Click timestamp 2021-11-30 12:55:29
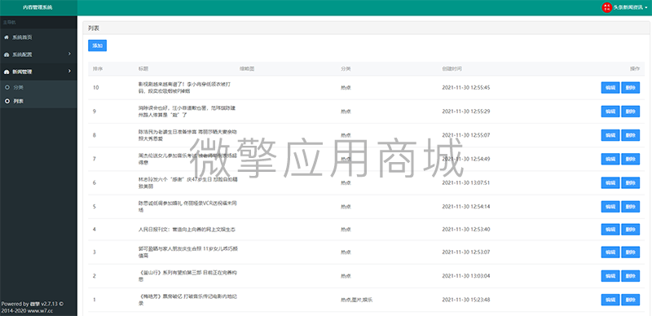652x316 pixels. click(465, 112)
